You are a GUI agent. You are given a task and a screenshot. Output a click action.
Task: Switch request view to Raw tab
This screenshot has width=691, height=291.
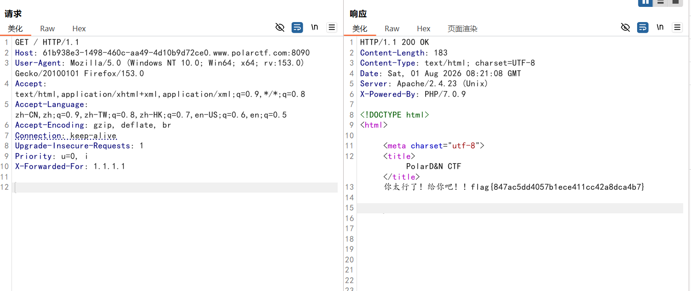pos(47,29)
